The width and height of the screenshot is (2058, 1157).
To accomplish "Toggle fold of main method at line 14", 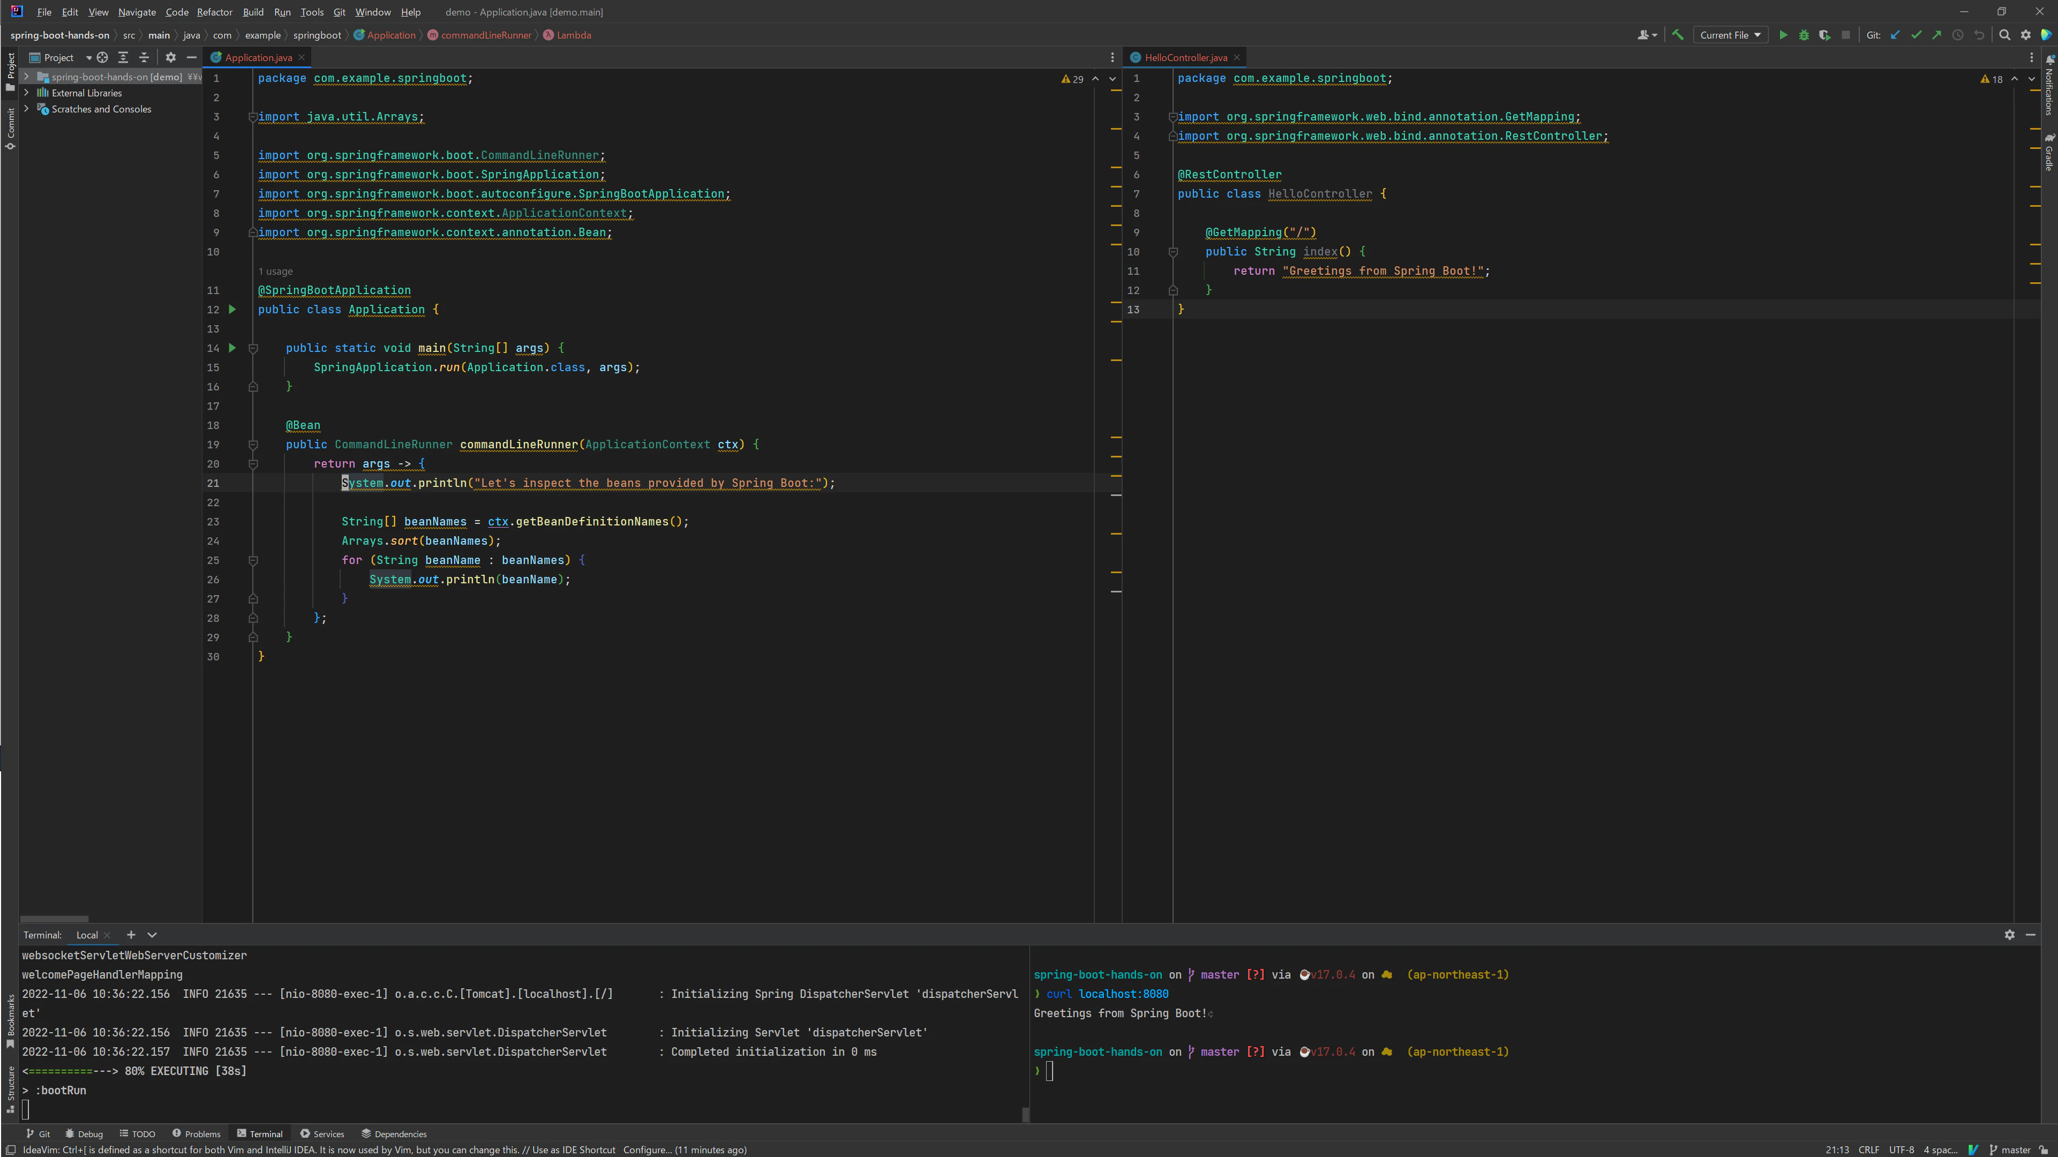I will 253,348.
